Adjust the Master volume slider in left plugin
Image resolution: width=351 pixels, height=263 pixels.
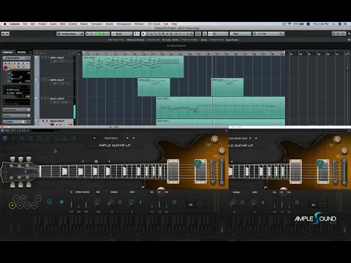pos(86,202)
